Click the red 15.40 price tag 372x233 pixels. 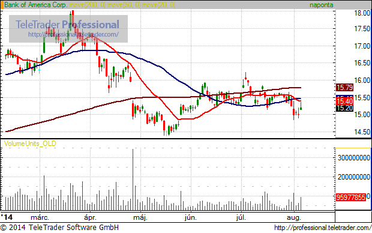(x=345, y=101)
